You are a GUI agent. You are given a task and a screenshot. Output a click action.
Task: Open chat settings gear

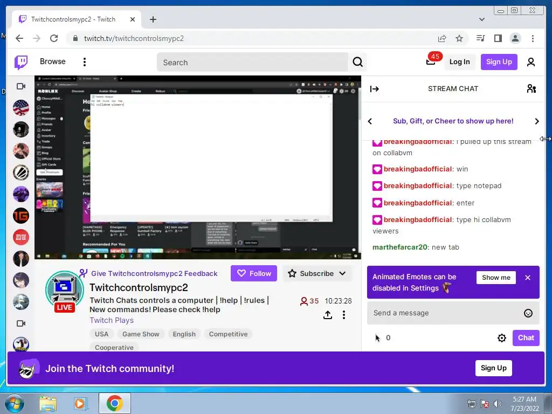[x=502, y=338]
